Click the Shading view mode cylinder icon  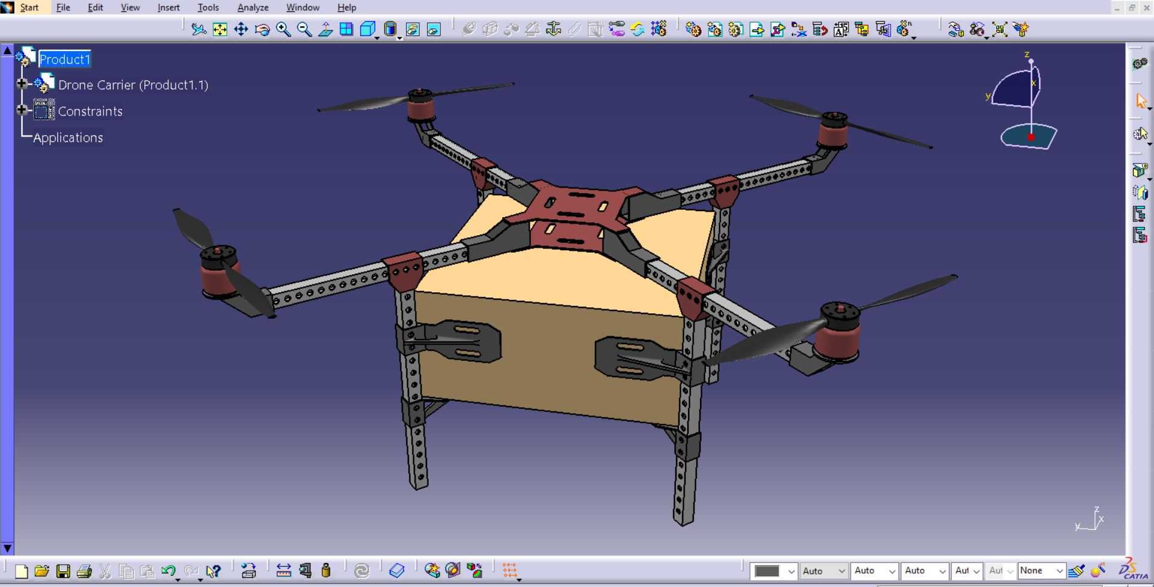coord(390,29)
